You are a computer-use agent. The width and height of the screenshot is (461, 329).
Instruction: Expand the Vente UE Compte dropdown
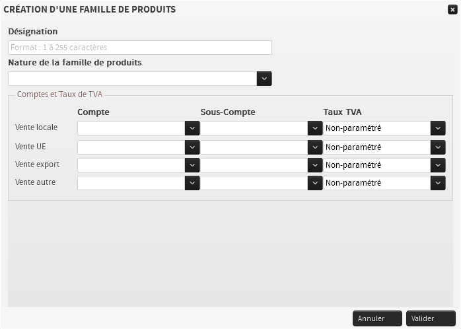pos(192,147)
